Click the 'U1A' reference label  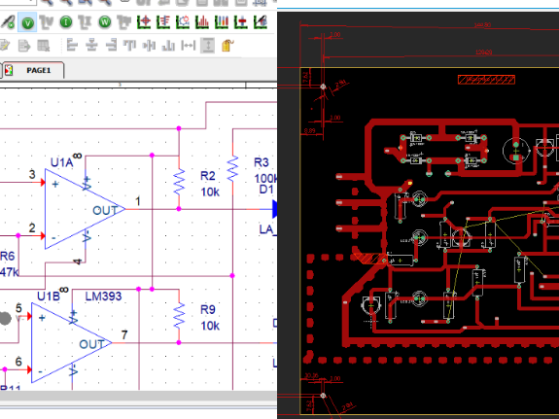click(61, 163)
